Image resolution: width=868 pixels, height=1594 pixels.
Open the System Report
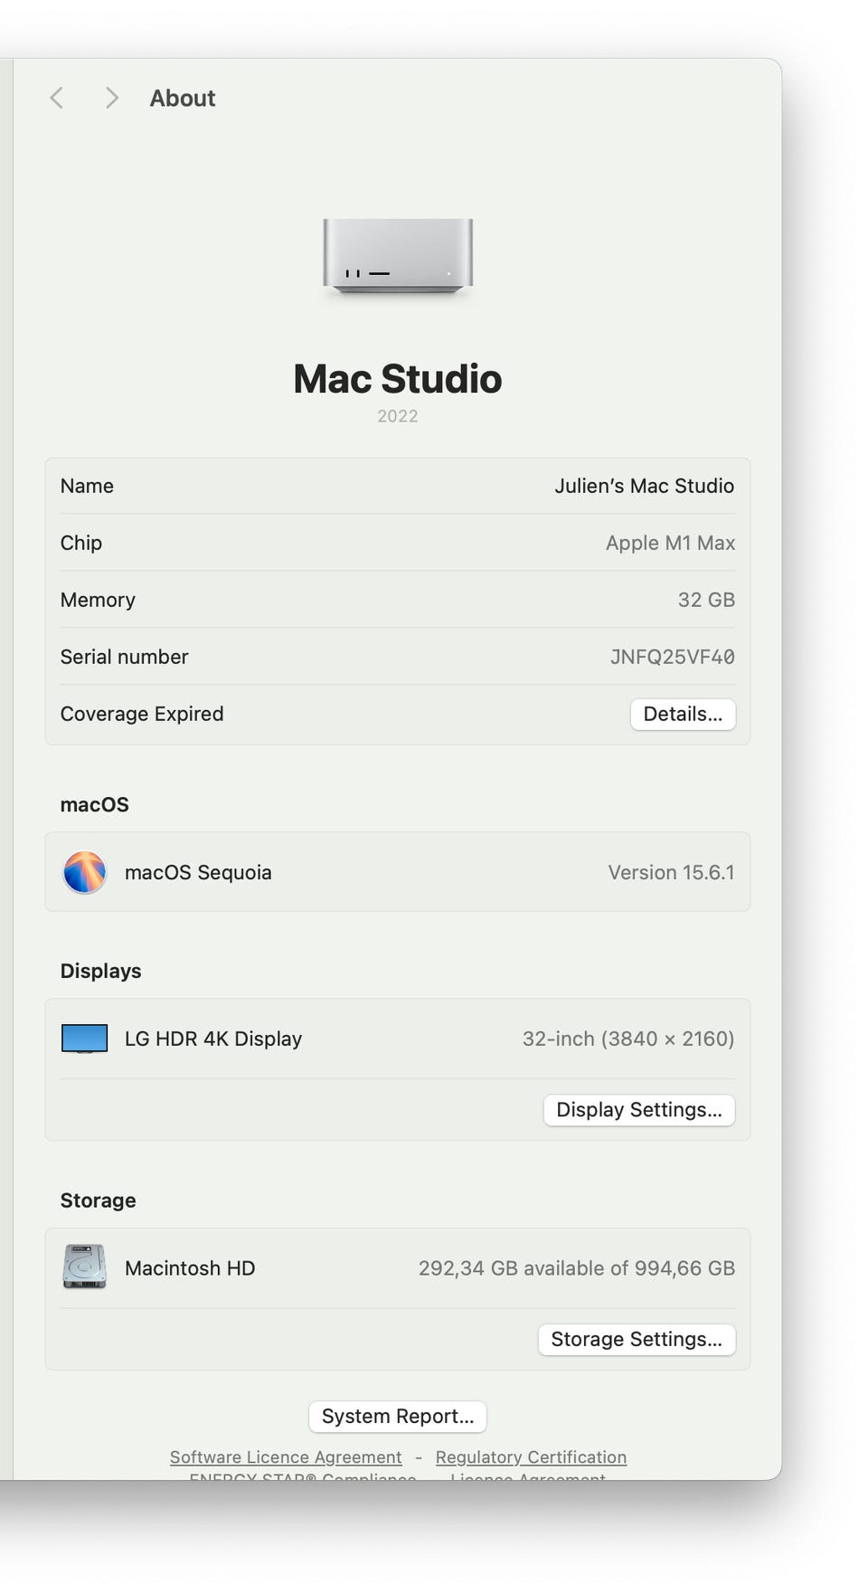pyautogui.click(x=398, y=1416)
